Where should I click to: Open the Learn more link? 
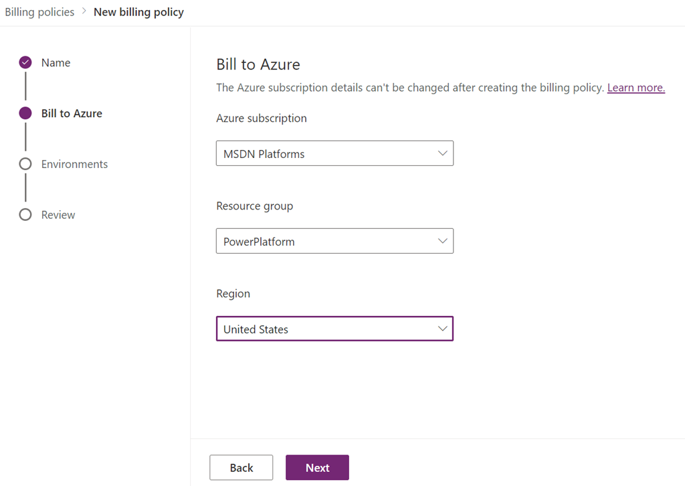(635, 88)
